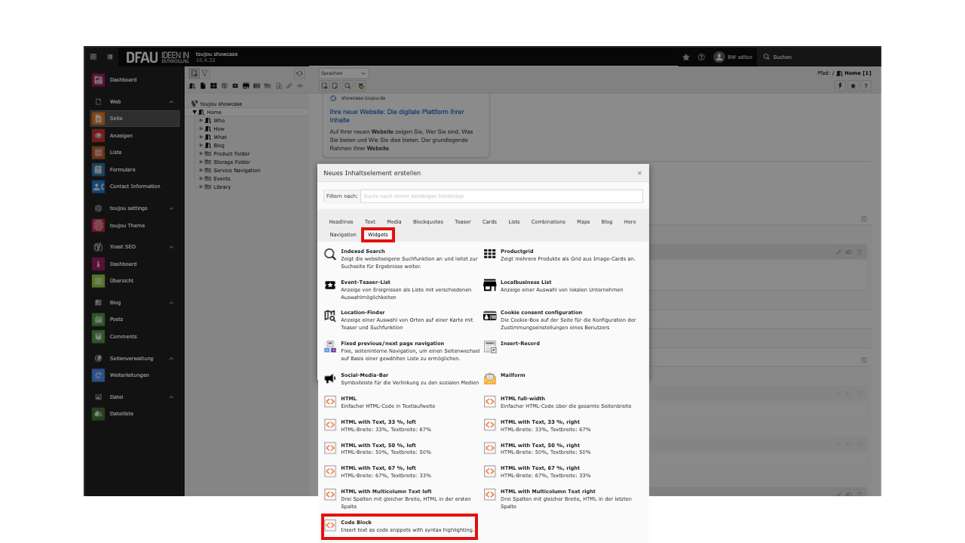Collapse the Home tree node
Screen dimensions: 965x543
pos(194,112)
